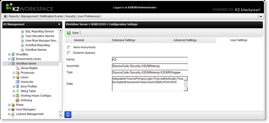This screenshot has width=269, height=123.
Task: Click into the Assembly text field
Action: pos(150,66)
